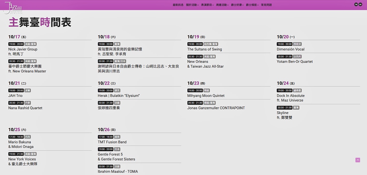Expand the 表演節目 dropdown menu
The image size is (367, 175).
[207, 5]
